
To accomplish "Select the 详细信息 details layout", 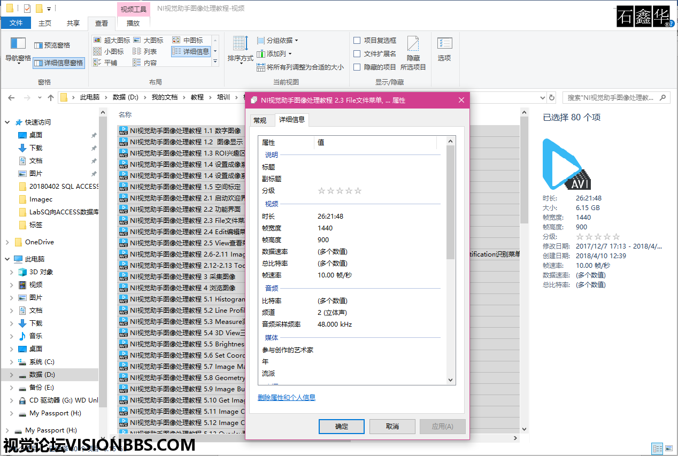I will [191, 51].
